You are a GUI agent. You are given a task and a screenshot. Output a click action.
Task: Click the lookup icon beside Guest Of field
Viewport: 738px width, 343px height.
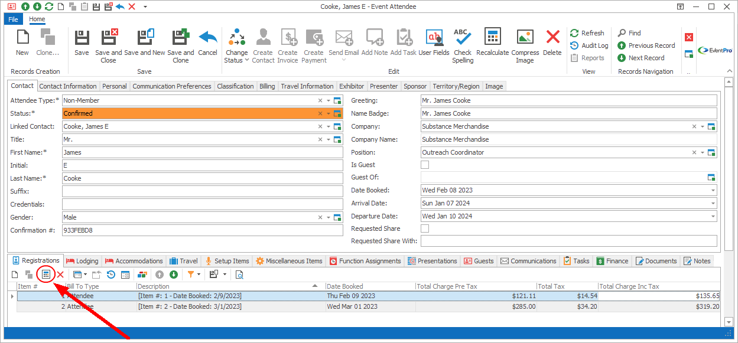[x=711, y=178]
